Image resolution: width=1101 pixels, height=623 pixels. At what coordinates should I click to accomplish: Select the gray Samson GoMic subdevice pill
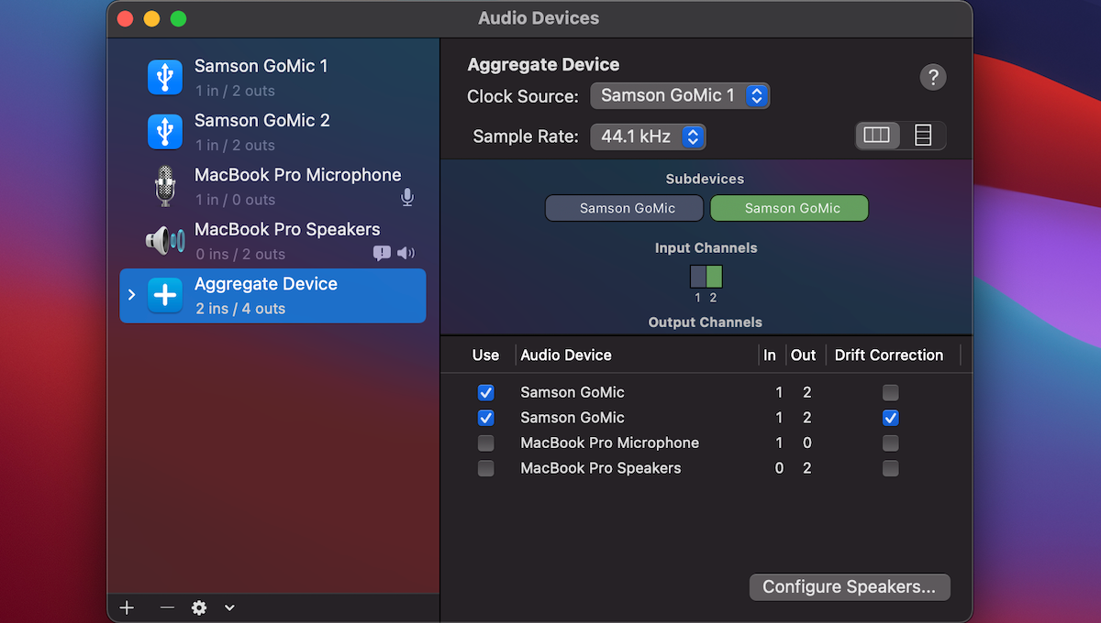tap(624, 208)
